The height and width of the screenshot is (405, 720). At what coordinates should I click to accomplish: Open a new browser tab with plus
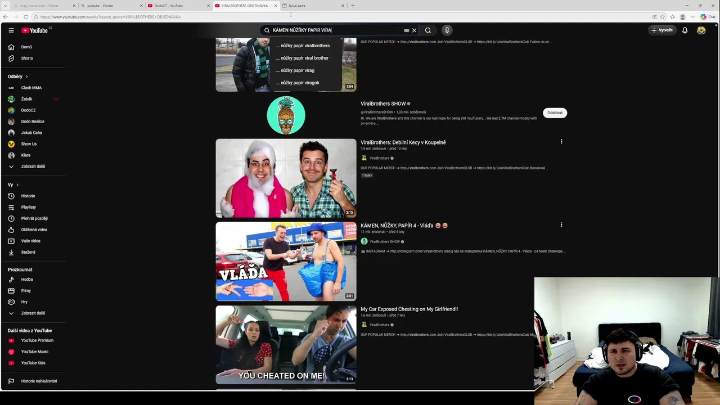[353, 6]
